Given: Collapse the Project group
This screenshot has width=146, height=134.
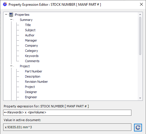Looking at the screenshot, I should coord(11,66).
